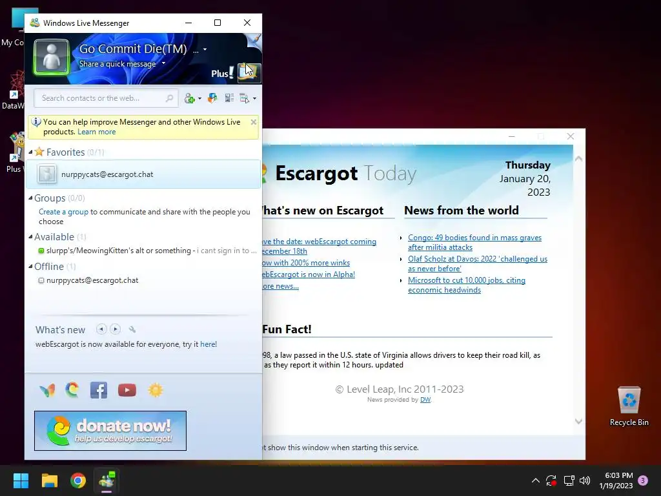This screenshot has width=661, height=496.
Task: Click green available status icon of slurpp's contact
Action: pyautogui.click(x=41, y=251)
